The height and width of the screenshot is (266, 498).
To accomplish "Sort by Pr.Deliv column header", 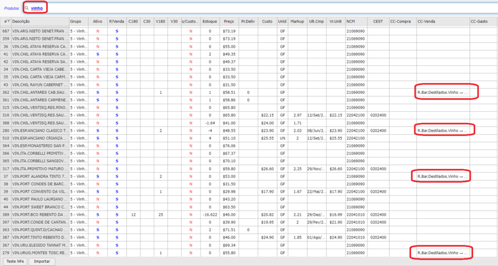I will [x=248, y=21].
